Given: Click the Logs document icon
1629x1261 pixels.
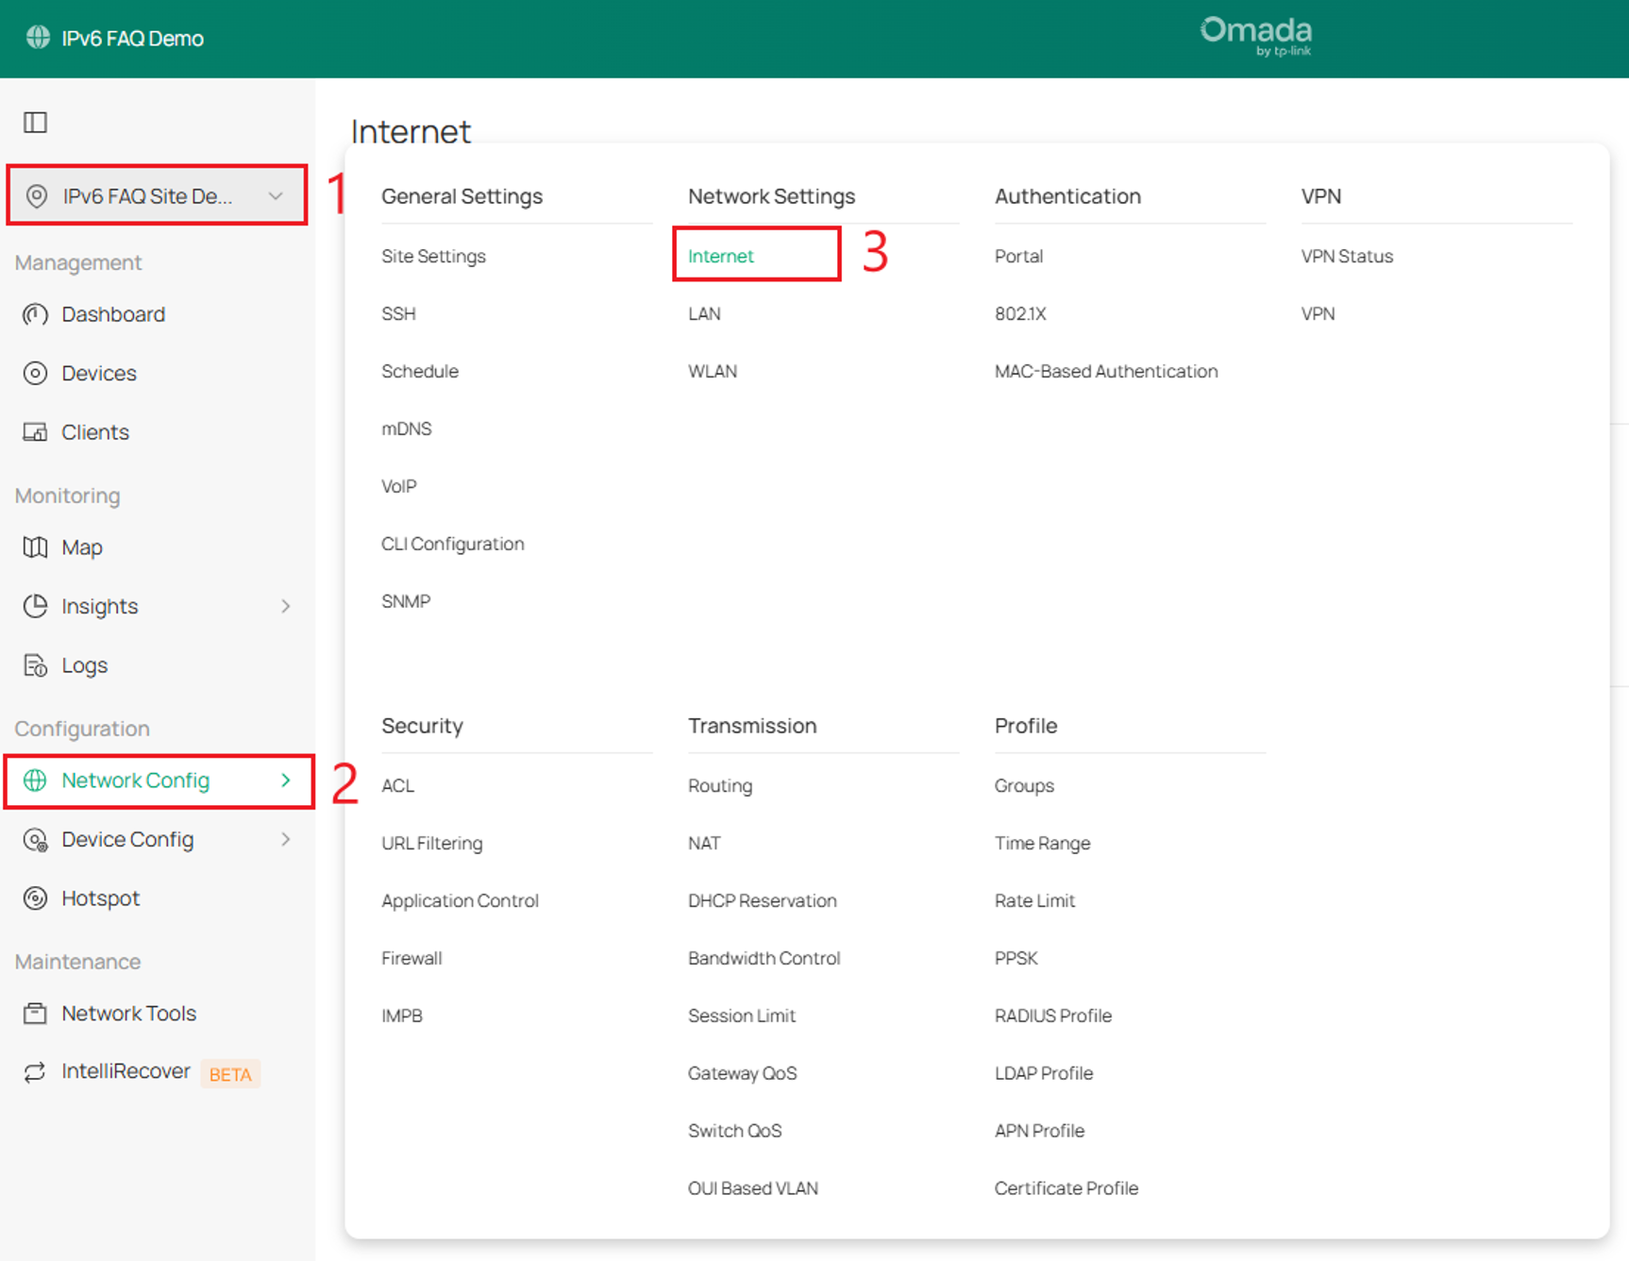Looking at the screenshot, I should tap(35, 665).
